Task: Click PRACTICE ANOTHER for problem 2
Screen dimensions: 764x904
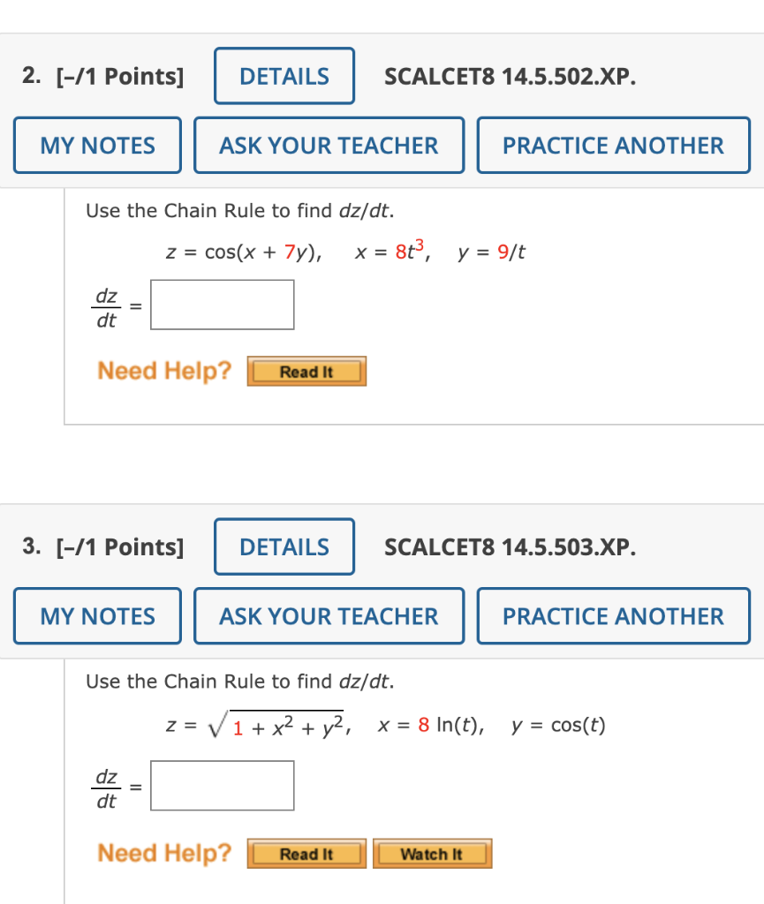Action: 613,145
